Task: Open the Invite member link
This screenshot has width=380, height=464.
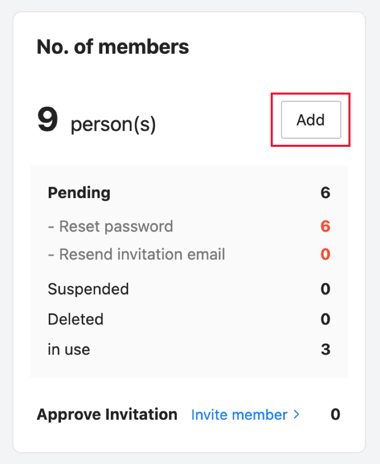Action: tap(239, 415)
